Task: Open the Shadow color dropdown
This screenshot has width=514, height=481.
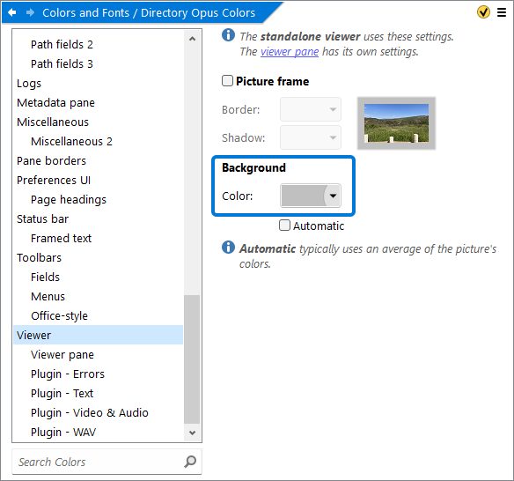Action: tap(311, 137)
